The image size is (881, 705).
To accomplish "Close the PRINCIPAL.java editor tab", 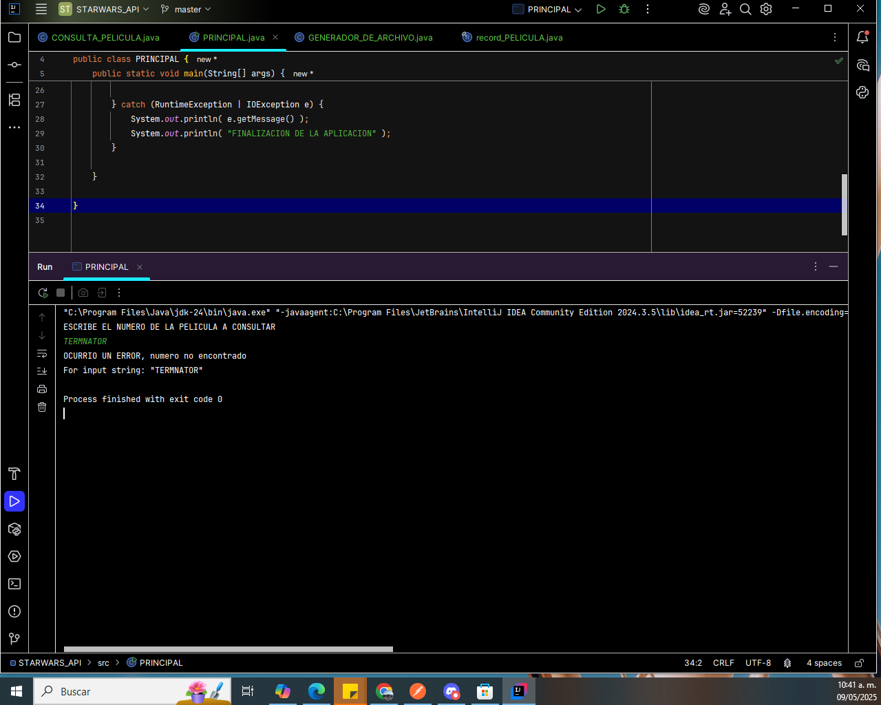I will click(275, 37).
